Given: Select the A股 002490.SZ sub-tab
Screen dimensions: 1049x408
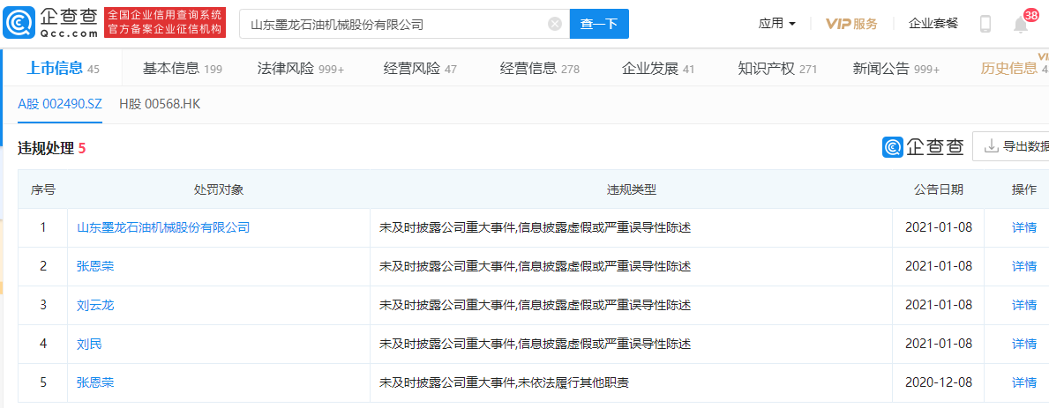Looking at the screenshot, I should (x=59, y=104).
